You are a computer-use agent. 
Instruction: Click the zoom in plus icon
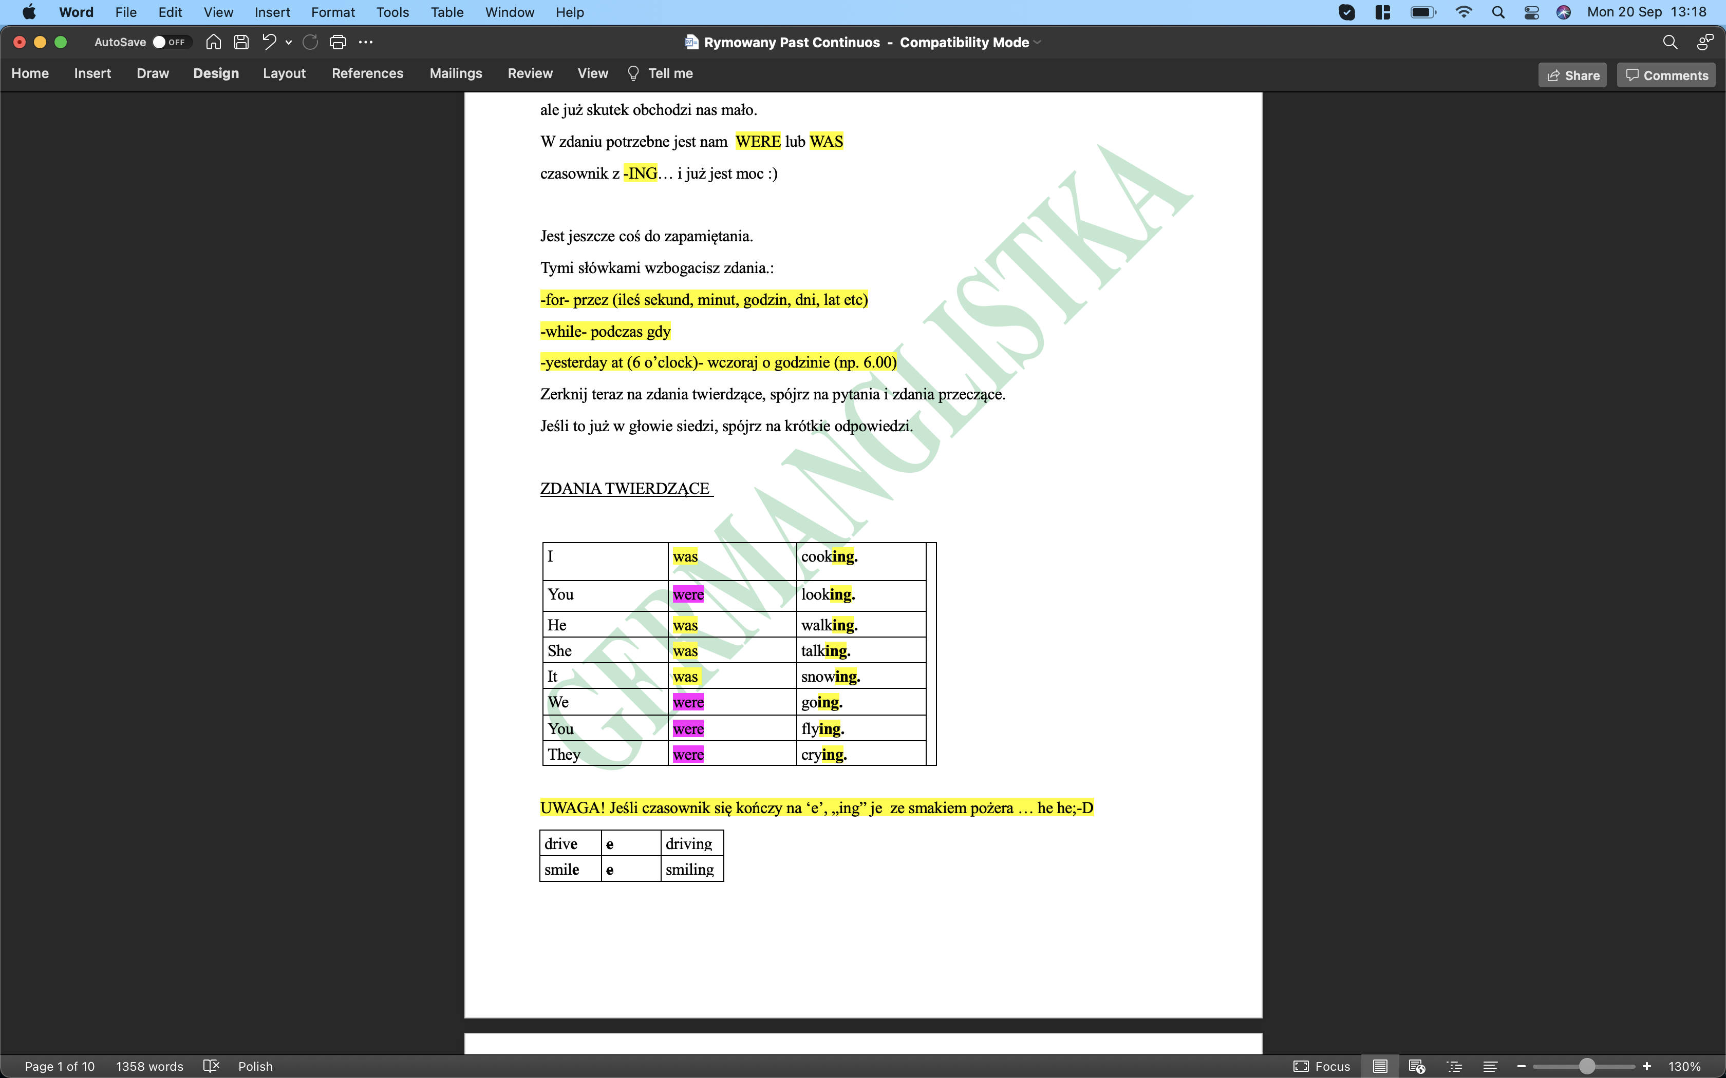coord(1647,1066)
